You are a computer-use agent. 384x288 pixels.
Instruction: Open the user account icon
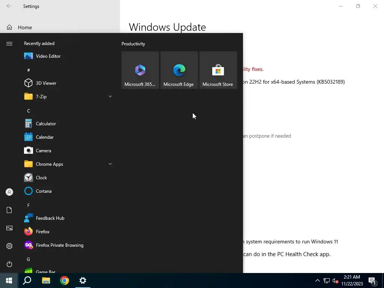point(9,192)
